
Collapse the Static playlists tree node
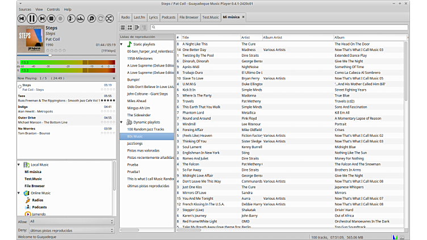(122, 44)
